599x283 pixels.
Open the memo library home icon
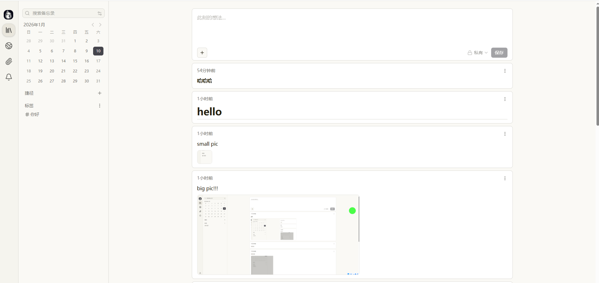[x=9, y=30]
